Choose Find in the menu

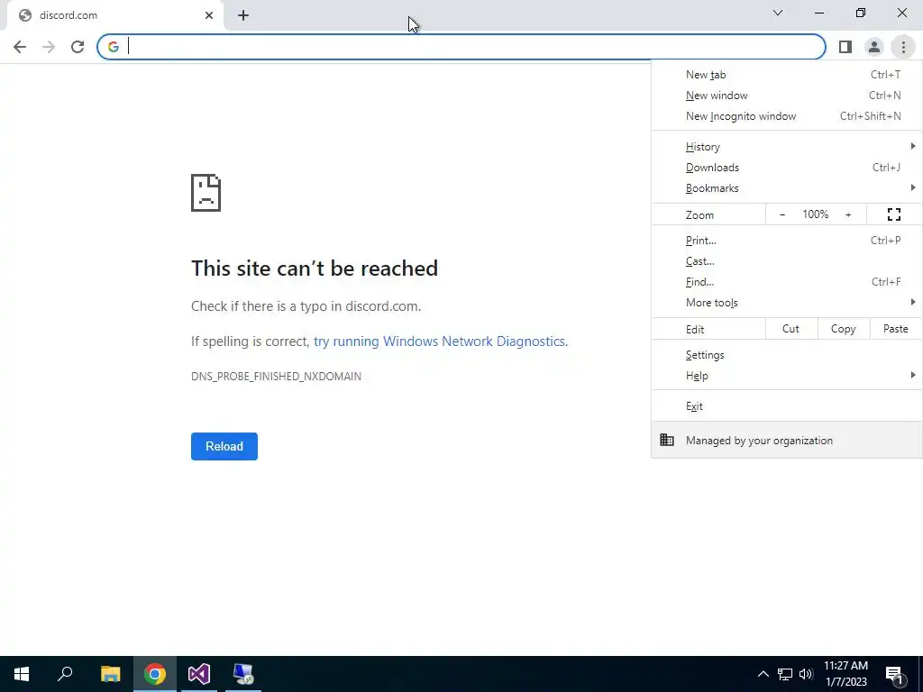pyautogui.click(x=786, y=282)
